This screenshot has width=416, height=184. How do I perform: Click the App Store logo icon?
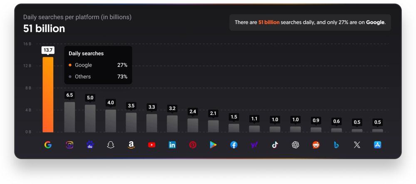378,145
